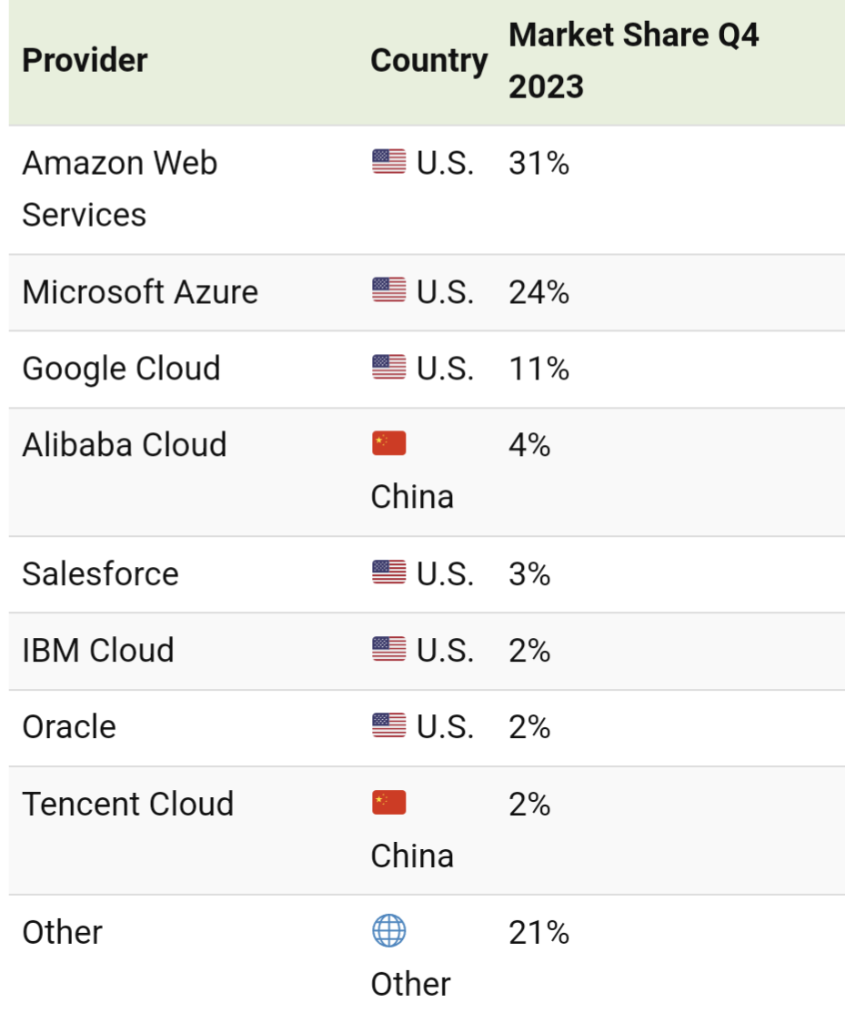Select the Microsoft Azure provider name

coord(140,292)
